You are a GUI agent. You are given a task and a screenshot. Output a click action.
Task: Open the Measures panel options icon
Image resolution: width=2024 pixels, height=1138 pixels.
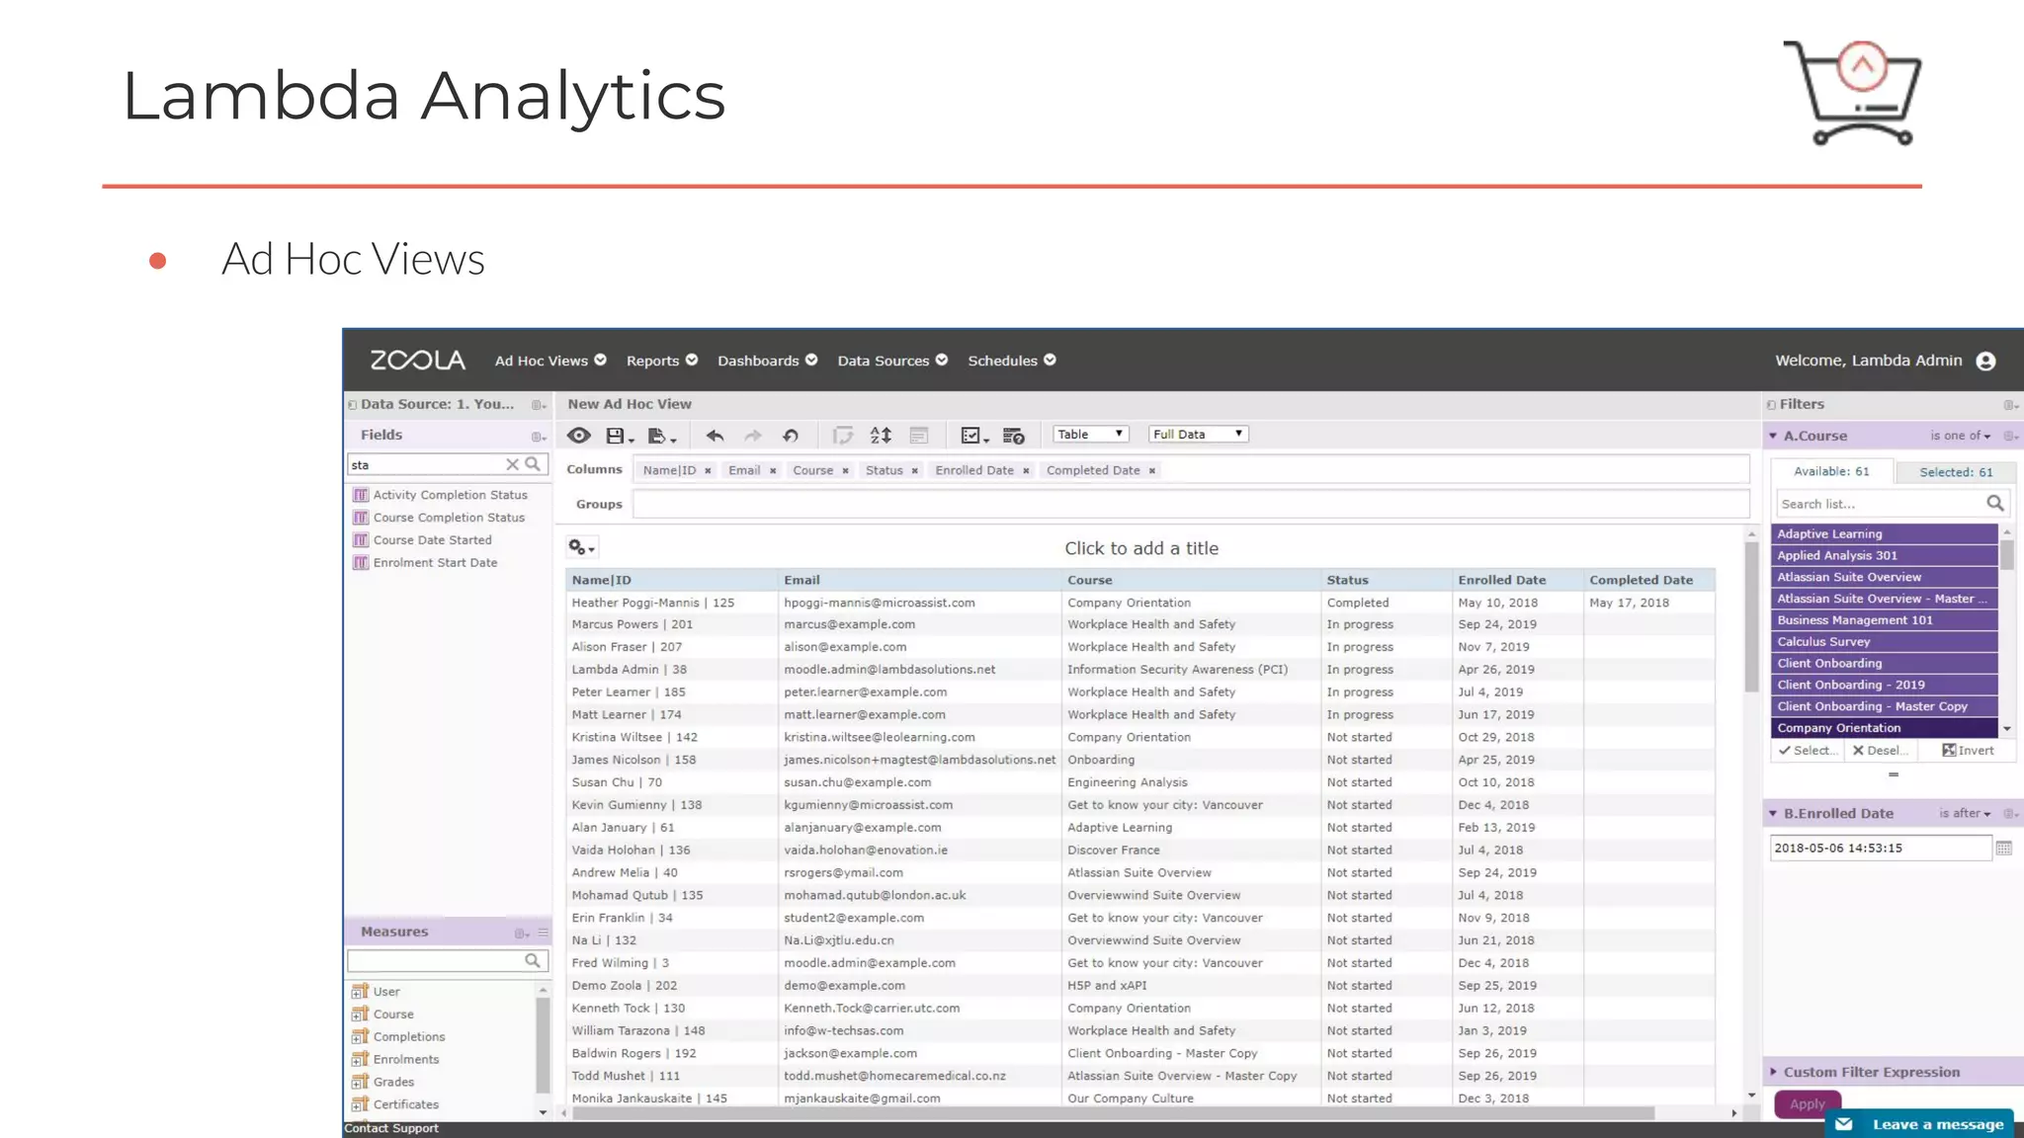tap(522, 933)
